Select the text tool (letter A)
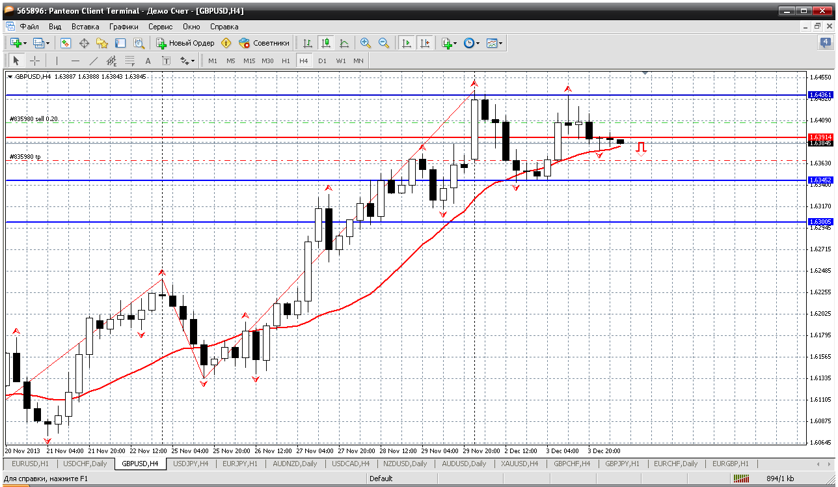This screenshot has width=838, height=487. 148,61
